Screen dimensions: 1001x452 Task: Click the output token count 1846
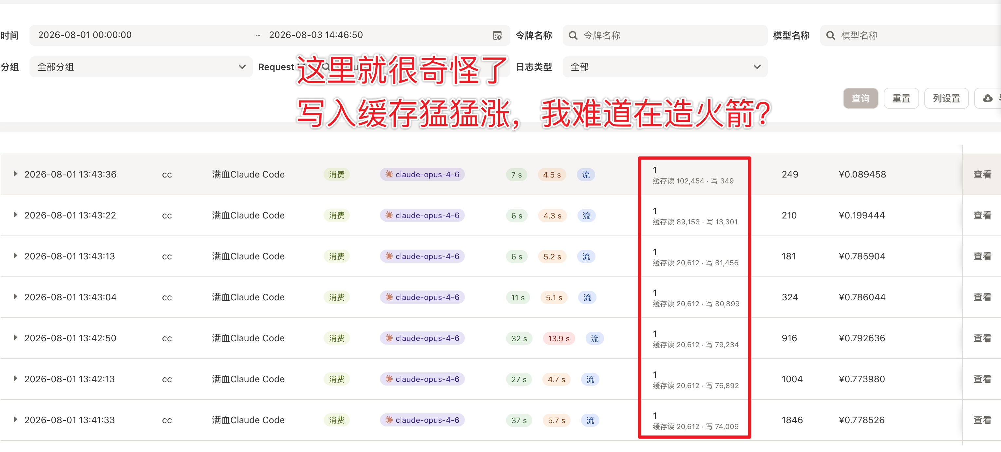click(x=792, y=420)
